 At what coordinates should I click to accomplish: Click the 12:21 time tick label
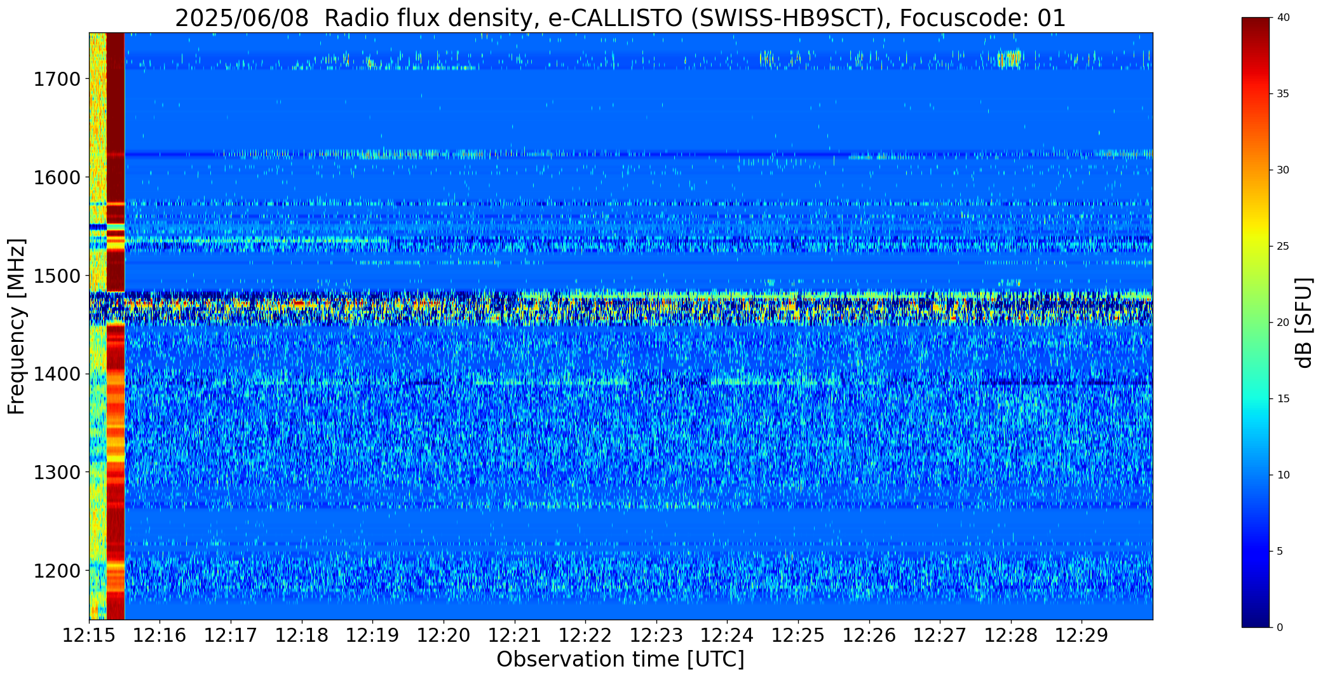(515, 635)
